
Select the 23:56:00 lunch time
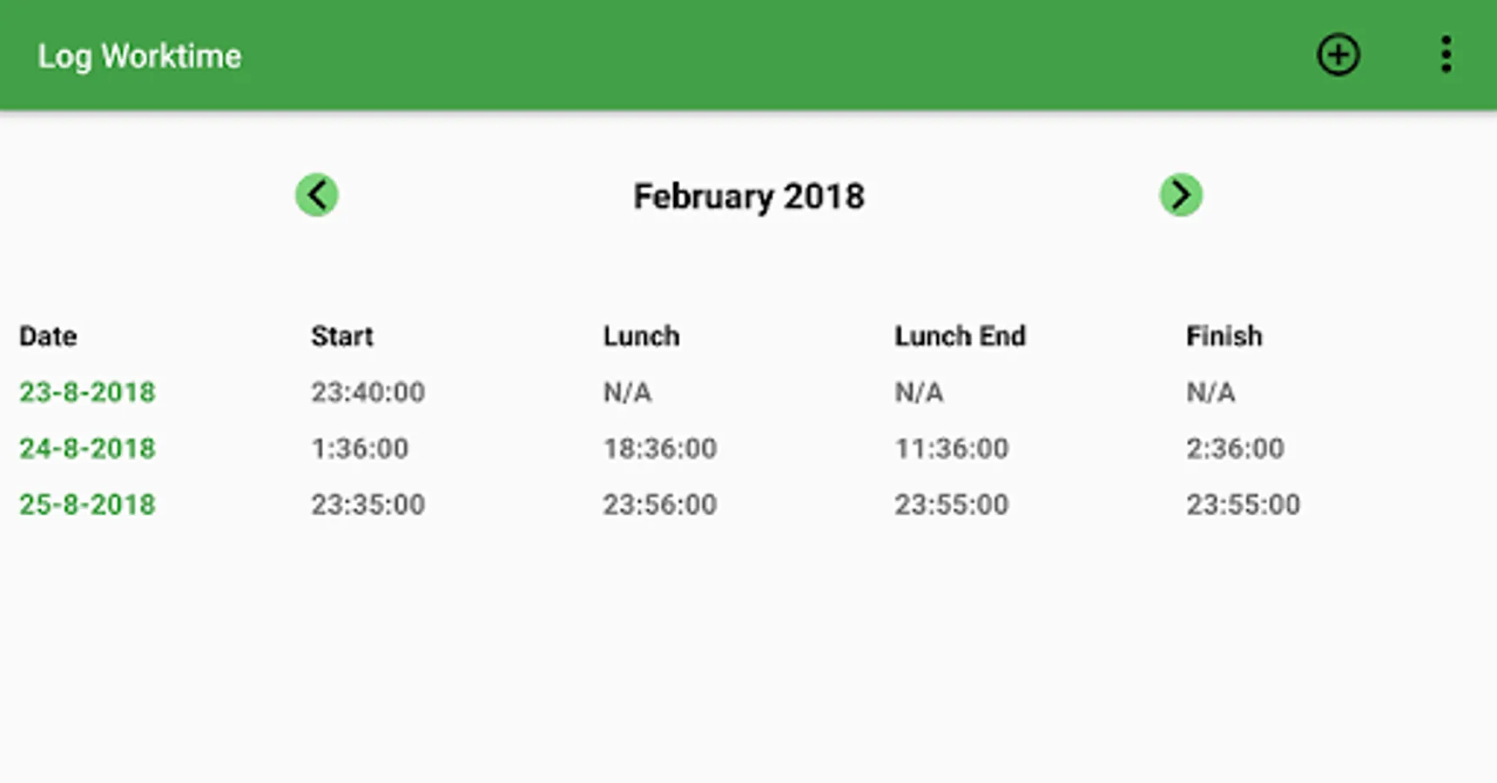pyautogui.click(x=659, y=505)
